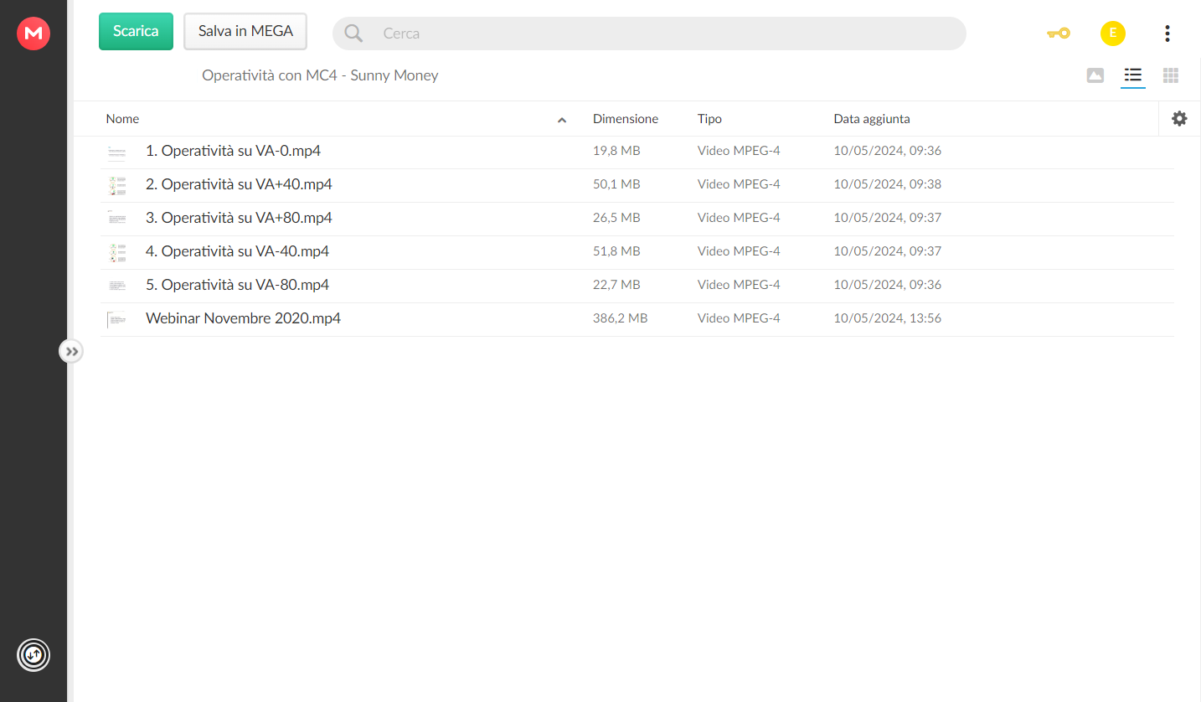This screenshot has width=1201, height=702.
Task: Click thumbnail of 1. Operatività su VA-0.mp4
Action: pyautogui.click(x=116, y=152)
